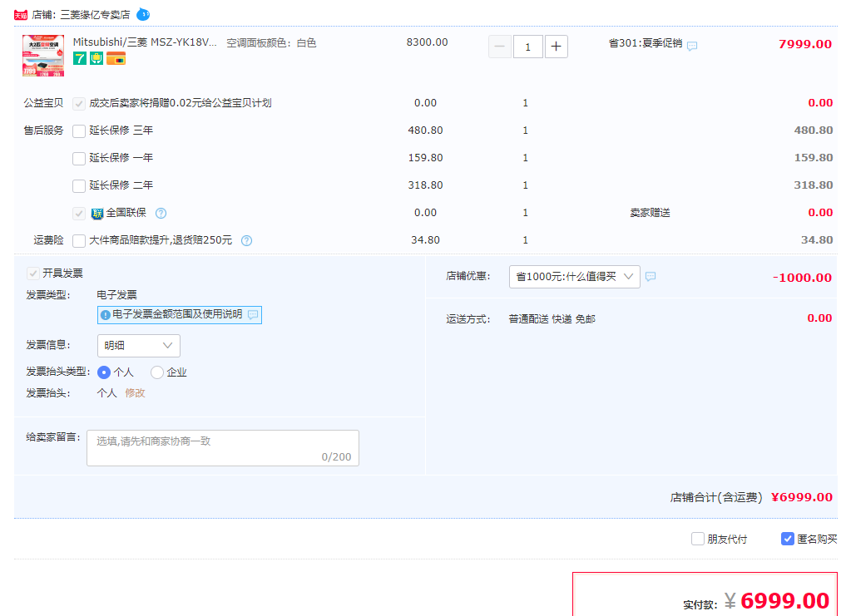Image resolution: width=846 pixels, height=616 pixels.
Task: Open the comment bubble next to 省301:夏季促销
Action: point(692,46)
